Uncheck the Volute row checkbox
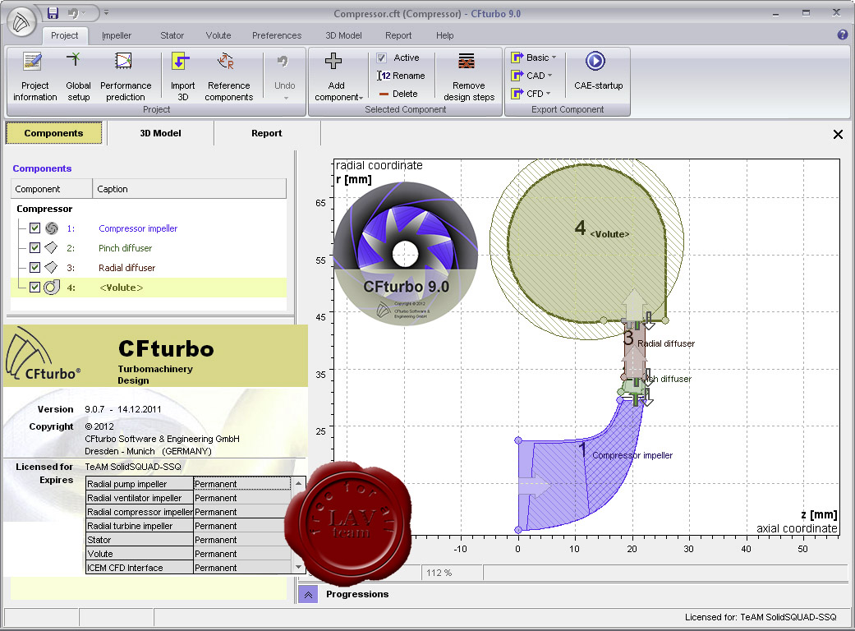855x631 pixels. [x=34, y=288]
